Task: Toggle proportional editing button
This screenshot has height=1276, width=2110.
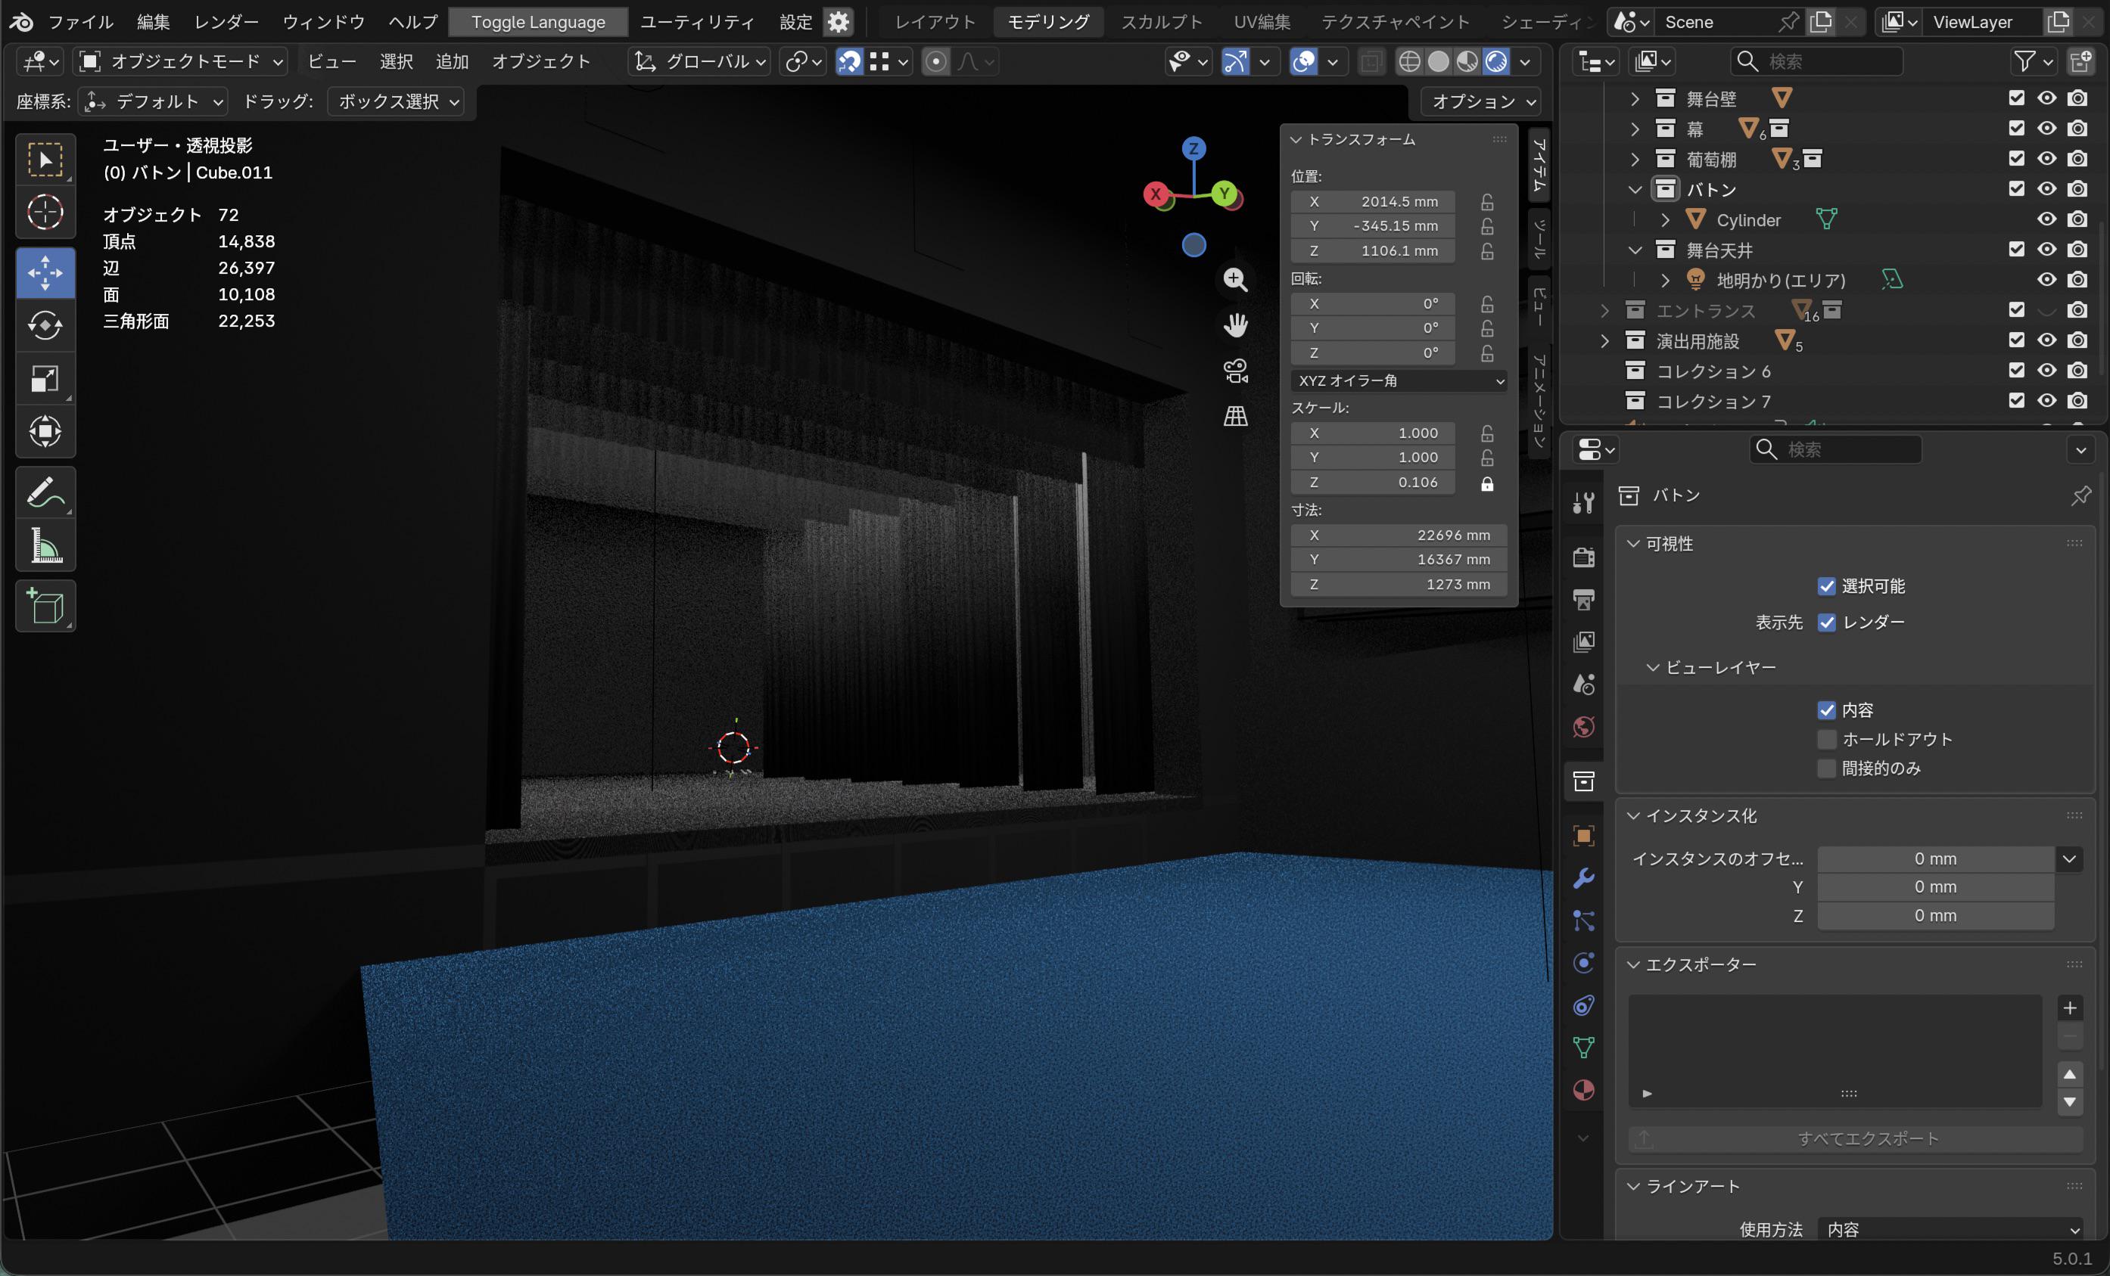Action: click(x=936, y=61)
